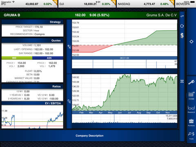Click the 08:31:00 intraday time marker
Screen dimensions: 196x147
coord(125,58)
